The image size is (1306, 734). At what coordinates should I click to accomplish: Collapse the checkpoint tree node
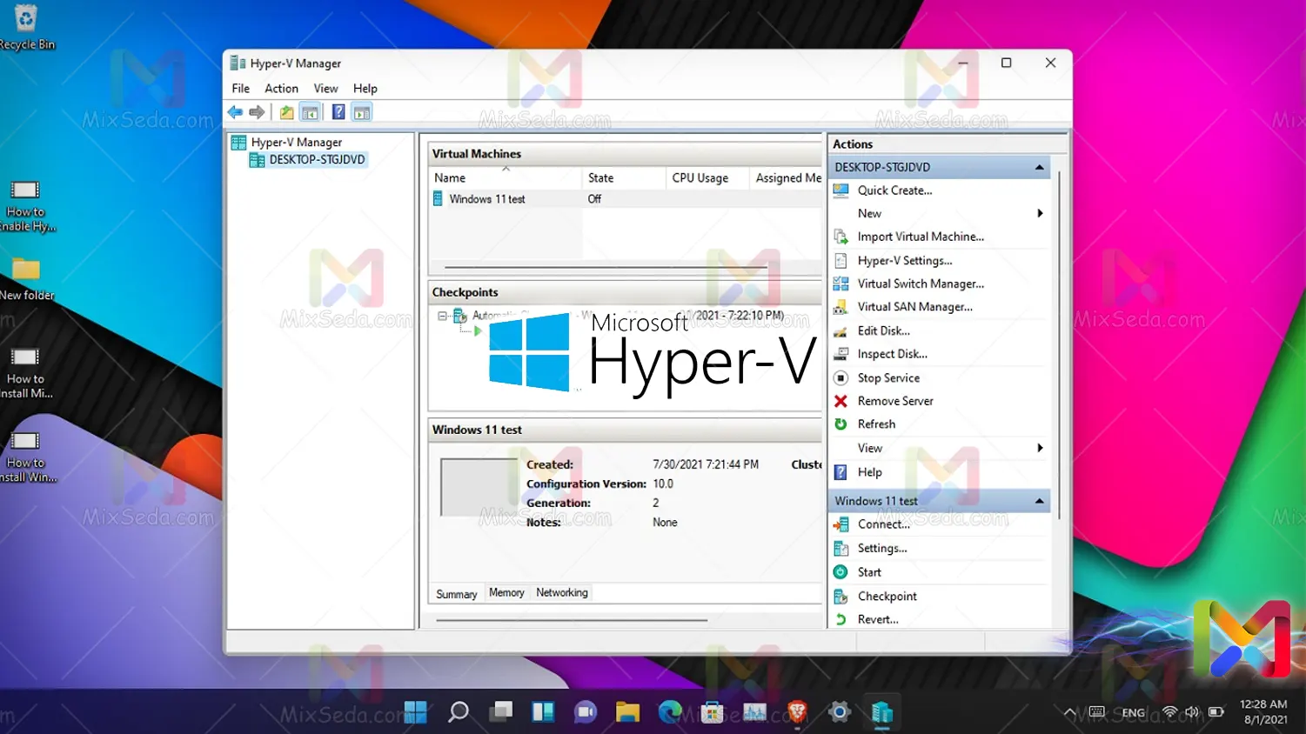pos(442,317)
